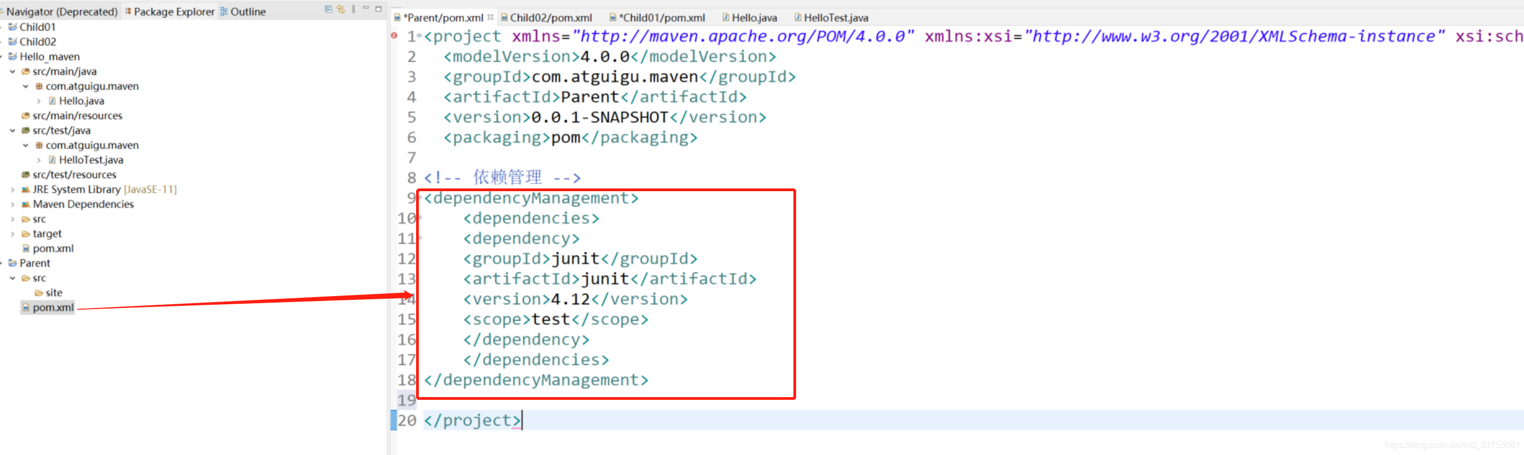Switch to Package Explorer tab
This screenshot has width=1524, height=455.
point(170,11)
